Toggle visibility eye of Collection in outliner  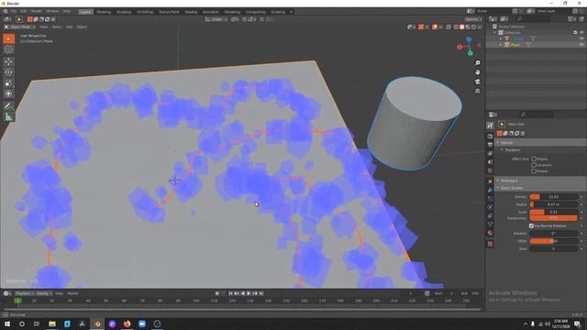click(x=581, y=33)
